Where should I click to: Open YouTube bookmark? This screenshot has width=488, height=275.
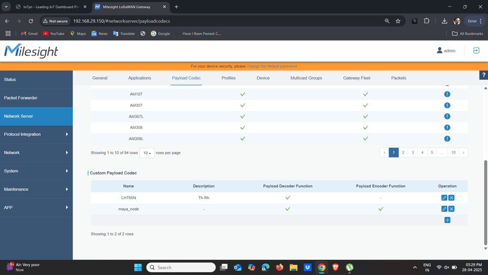coord(53,33)
